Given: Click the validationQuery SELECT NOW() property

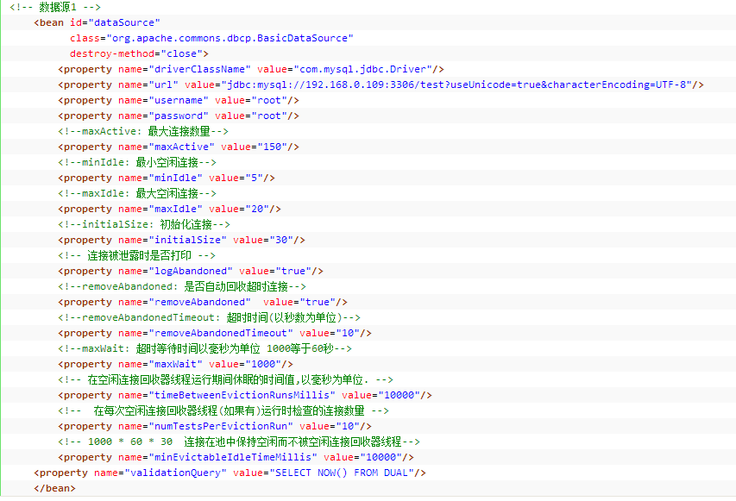Looking at the screenshot, I should pyautogui.click(x=230, y=472).
